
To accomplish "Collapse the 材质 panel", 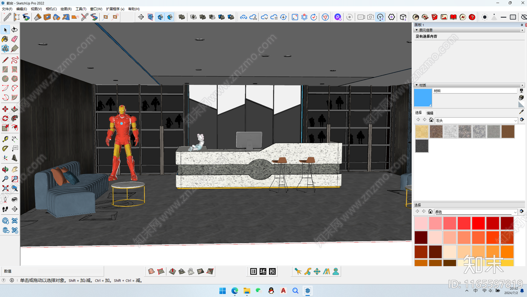I will tap(417, 85).
